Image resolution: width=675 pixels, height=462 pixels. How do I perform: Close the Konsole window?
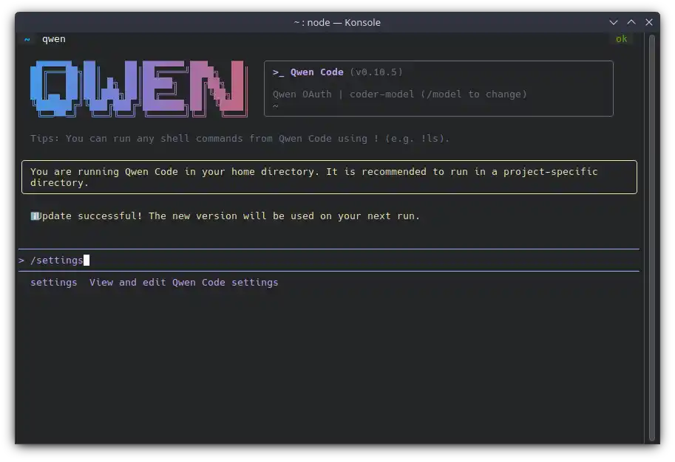pos(649,22)
